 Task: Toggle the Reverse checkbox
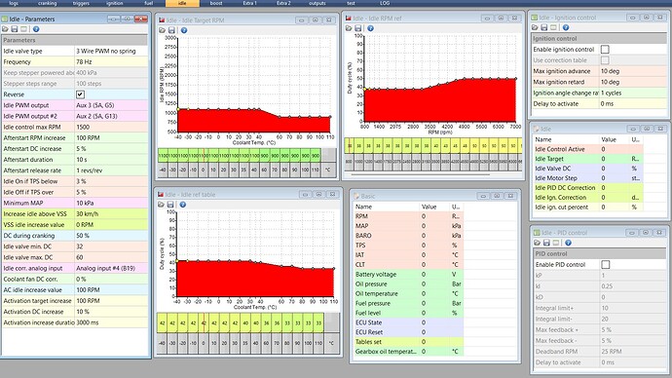pyautogui.click(x=80, y=94)
